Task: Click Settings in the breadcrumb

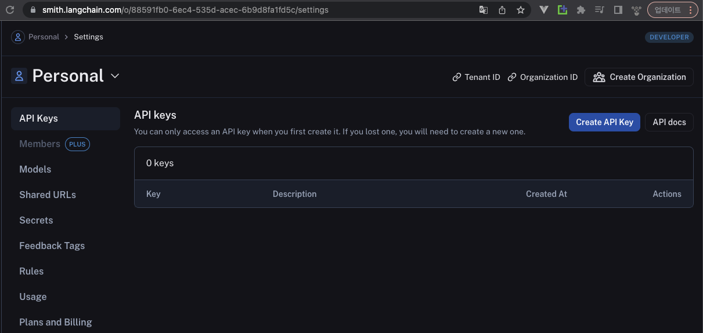Action: (88, 37)
